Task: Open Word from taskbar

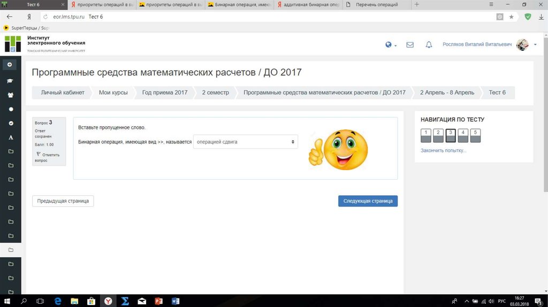Action: [x=176, y=301]
